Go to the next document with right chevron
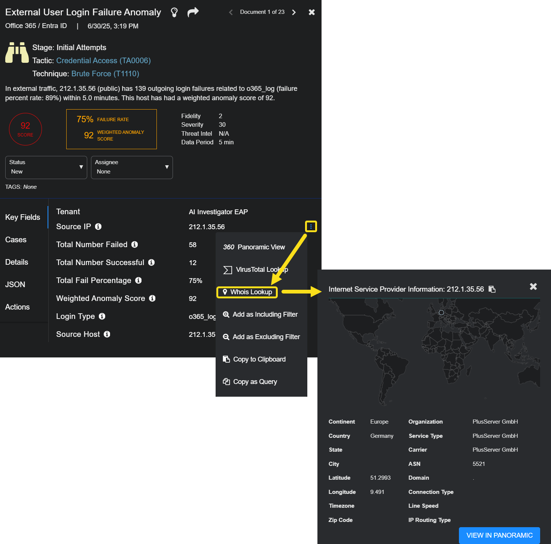This screenshot has width=551, height=544. [x=294, y=12]
